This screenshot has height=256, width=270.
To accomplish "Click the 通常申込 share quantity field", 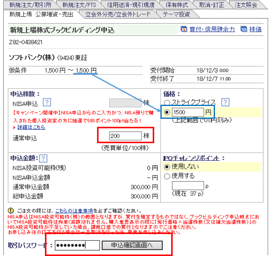I will pyautogui.click(x=125, y=136).
